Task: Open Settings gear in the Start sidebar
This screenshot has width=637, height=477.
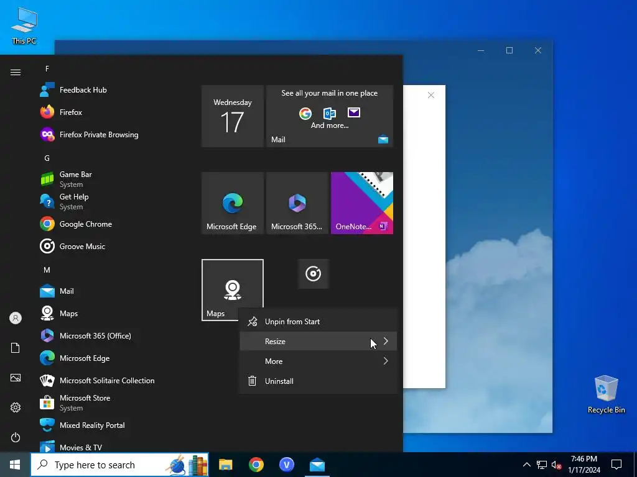Action: click(x=16, y=407)
